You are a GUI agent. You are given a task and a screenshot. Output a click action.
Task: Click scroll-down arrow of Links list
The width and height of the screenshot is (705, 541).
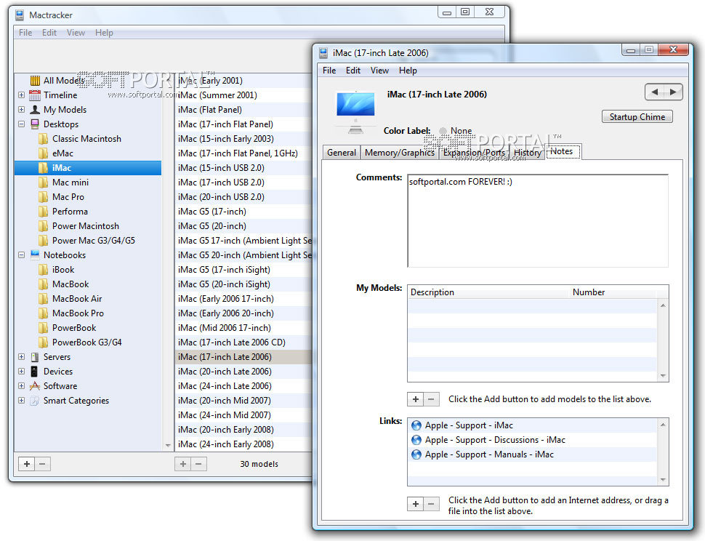[663, 480]
